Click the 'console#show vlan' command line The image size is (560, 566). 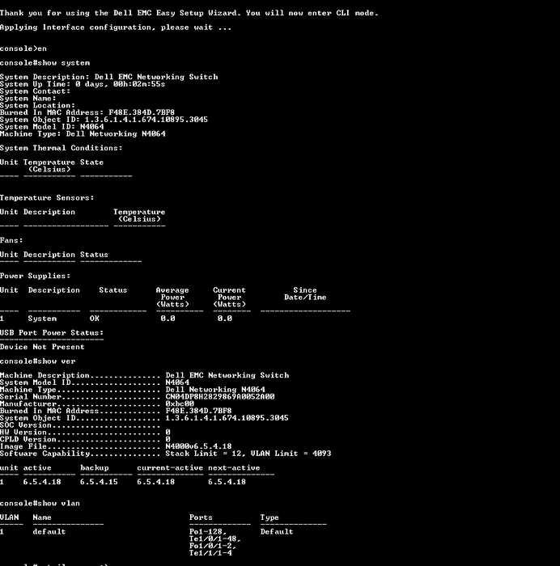(x=40, y=503)
